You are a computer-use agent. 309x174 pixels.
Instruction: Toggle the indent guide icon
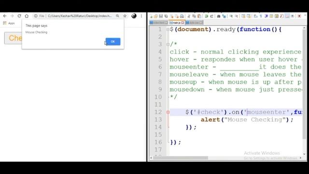click(x=267, y=16)
